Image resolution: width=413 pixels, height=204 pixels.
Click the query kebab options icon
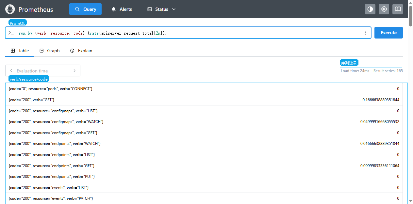click(365, 33)
